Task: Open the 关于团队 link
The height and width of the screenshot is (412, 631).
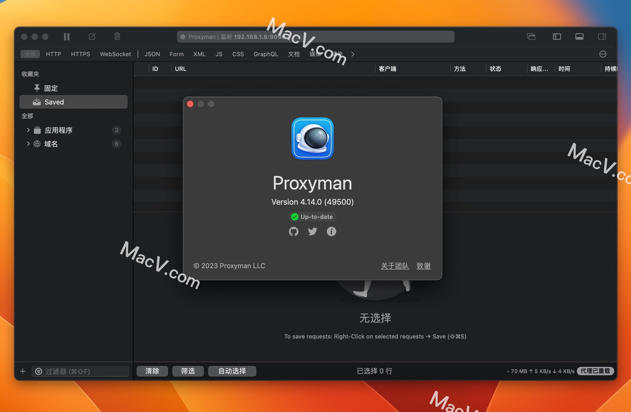Action: pyautogui.click(x=395, y=266)
